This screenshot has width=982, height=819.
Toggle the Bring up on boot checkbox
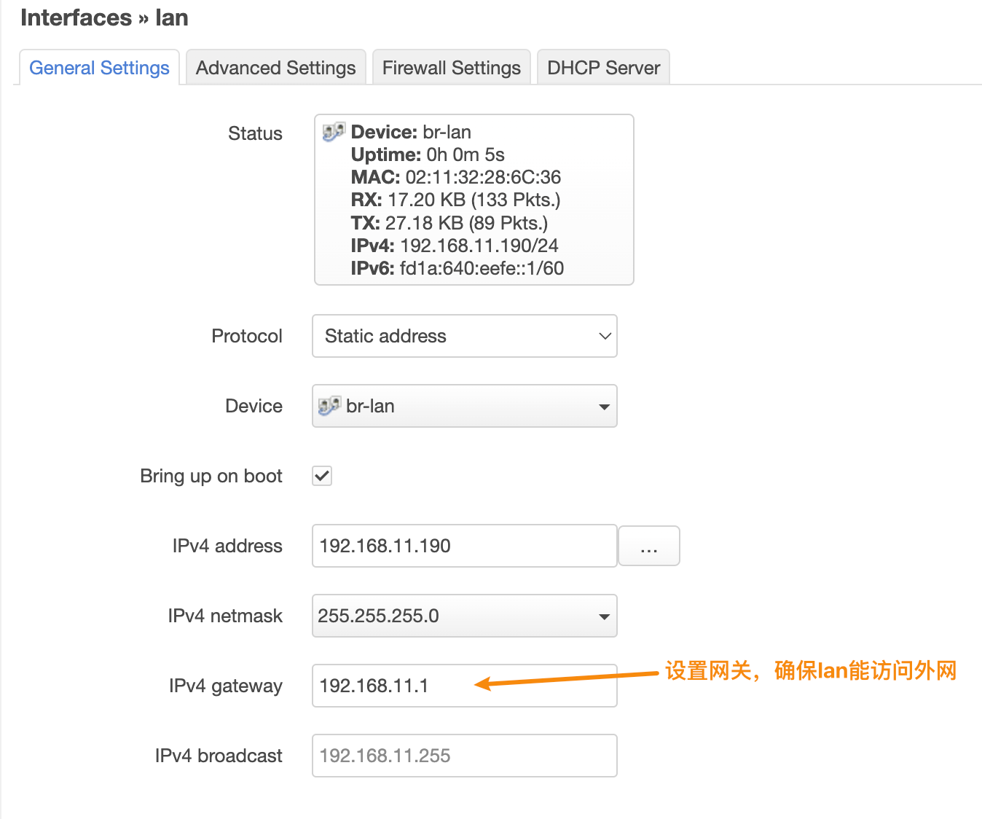click(x=322, y=476)
